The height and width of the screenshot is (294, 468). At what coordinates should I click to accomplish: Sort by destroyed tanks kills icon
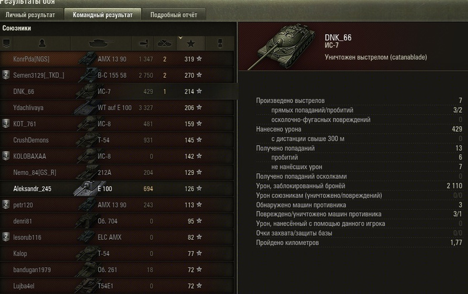[165, 43]
